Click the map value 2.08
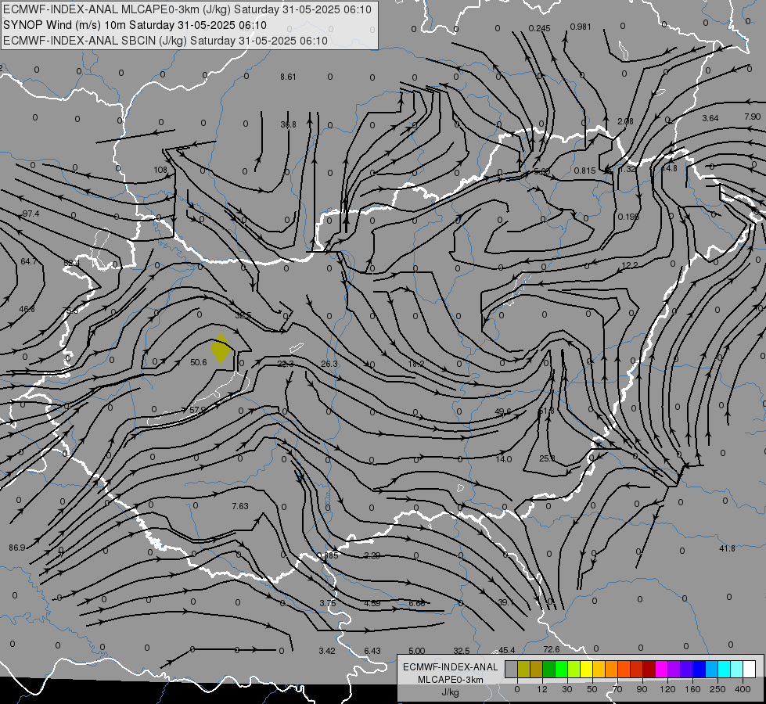The height and width of the screenshot is (704, 766). point(625,121)
